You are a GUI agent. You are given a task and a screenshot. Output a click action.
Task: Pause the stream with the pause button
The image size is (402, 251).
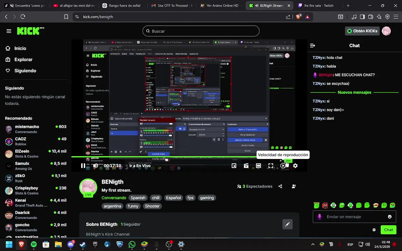click(x=83, y=166)
